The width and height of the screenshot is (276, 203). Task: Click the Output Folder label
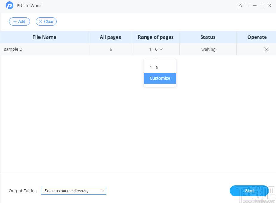pyautogui.click(x=23, y=191)
